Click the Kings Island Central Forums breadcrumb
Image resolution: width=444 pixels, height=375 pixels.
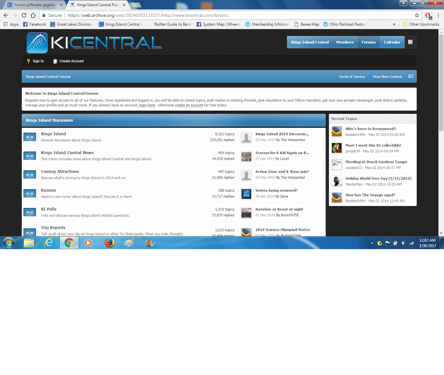coord(48,77)
